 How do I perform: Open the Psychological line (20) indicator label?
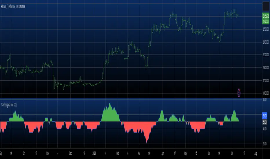pos(9,105)
